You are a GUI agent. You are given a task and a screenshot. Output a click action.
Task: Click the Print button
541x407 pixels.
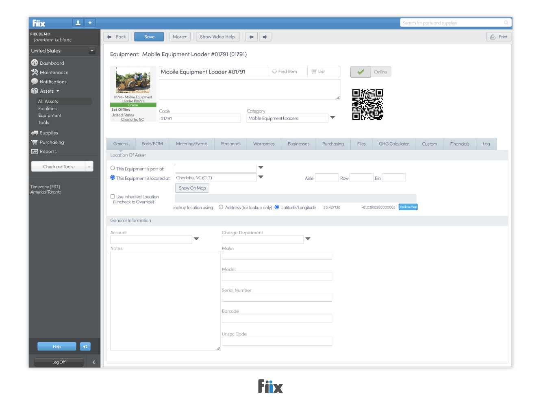click(499, 37)
